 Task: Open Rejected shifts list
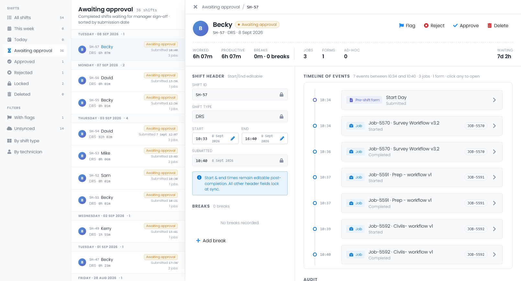pyautogui.click(x=36, y=72)
